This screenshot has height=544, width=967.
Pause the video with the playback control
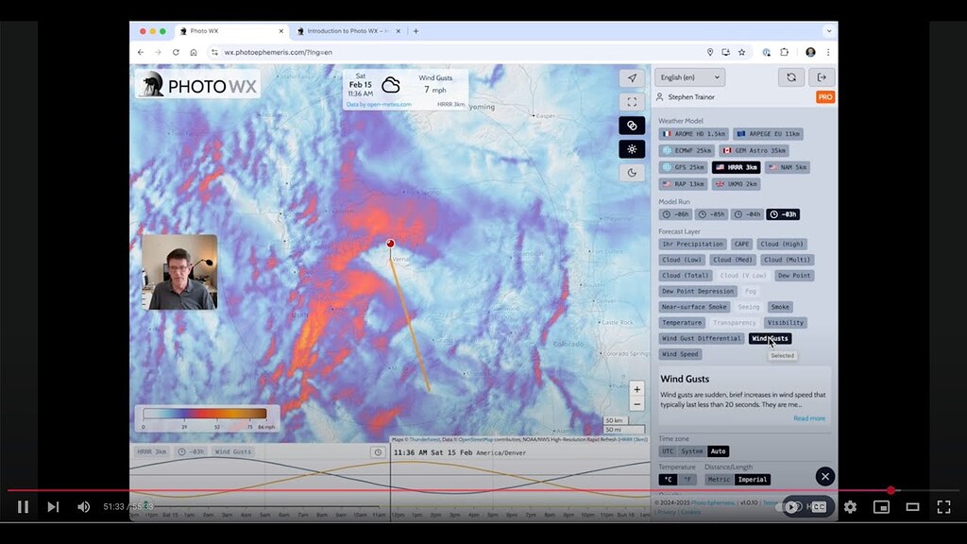point(23,507)
